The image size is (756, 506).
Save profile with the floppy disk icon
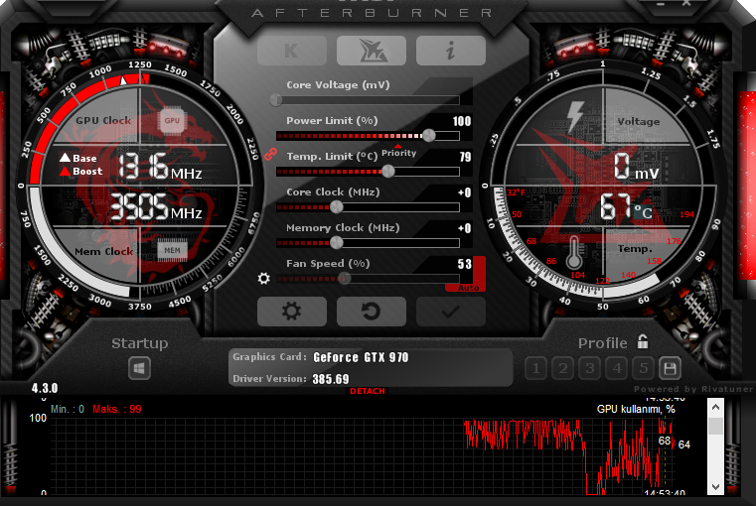click(x=670, y=369)
